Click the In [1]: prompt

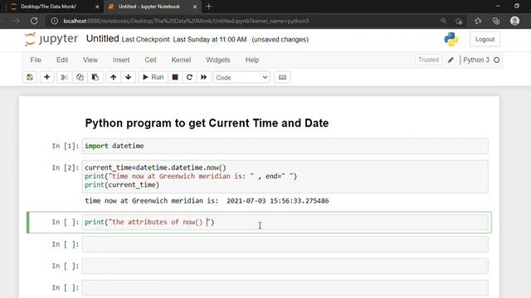66,146
